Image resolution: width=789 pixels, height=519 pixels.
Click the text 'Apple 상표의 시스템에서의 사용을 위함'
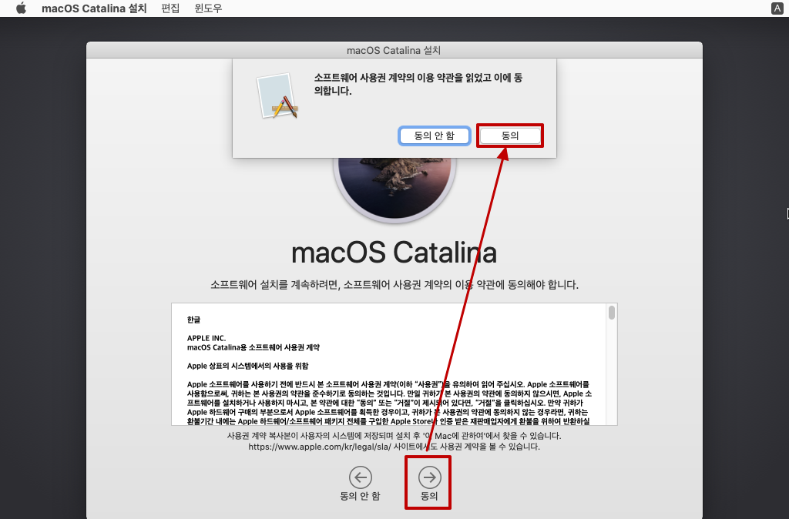[247, 366]
